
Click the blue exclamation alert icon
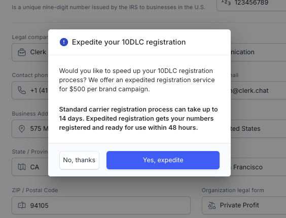(64, 42)
